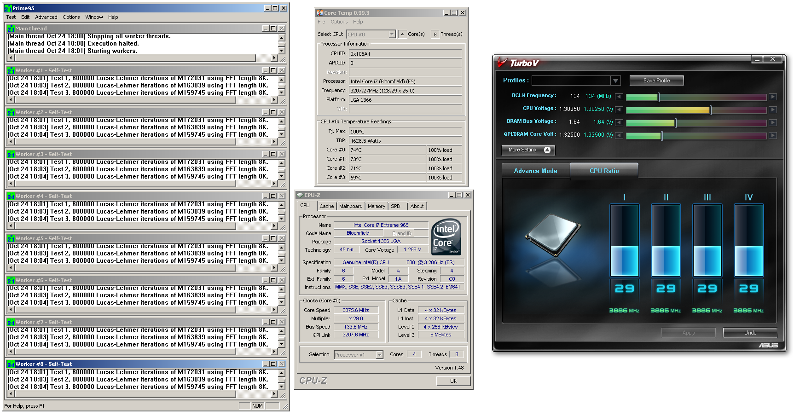Click core III ratio bar in TurboV
794x416 pixels.
[707, 240]
